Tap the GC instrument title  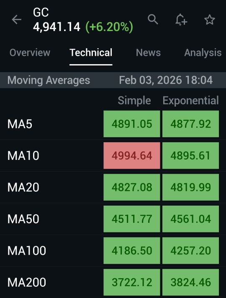pyautogui.click(x=41, y=13)
